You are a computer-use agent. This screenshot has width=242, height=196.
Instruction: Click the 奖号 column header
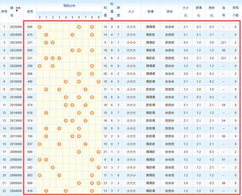coord(30,12)
